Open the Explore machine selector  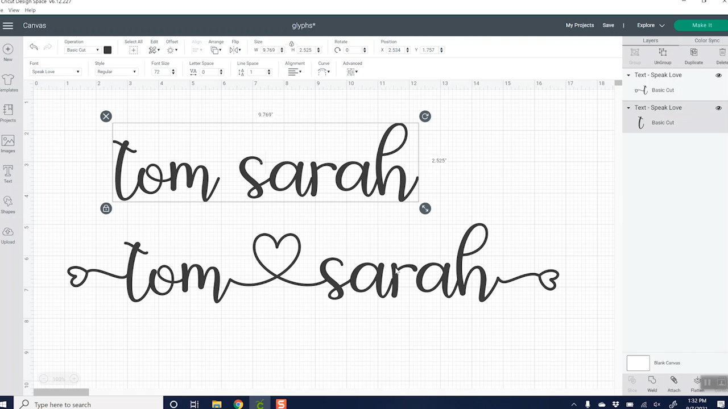651,26
